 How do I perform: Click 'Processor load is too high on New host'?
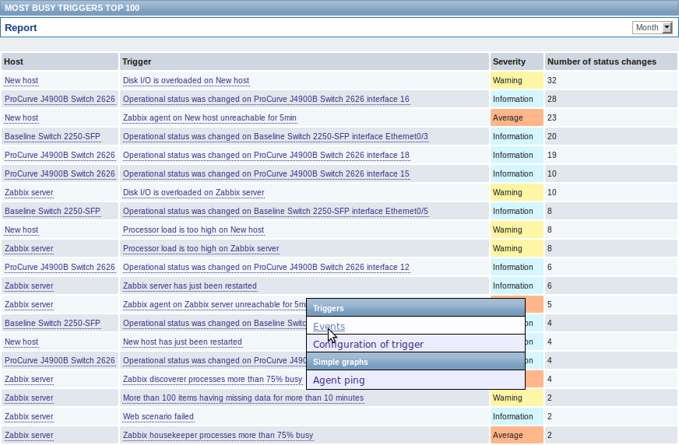click(193, 230)
